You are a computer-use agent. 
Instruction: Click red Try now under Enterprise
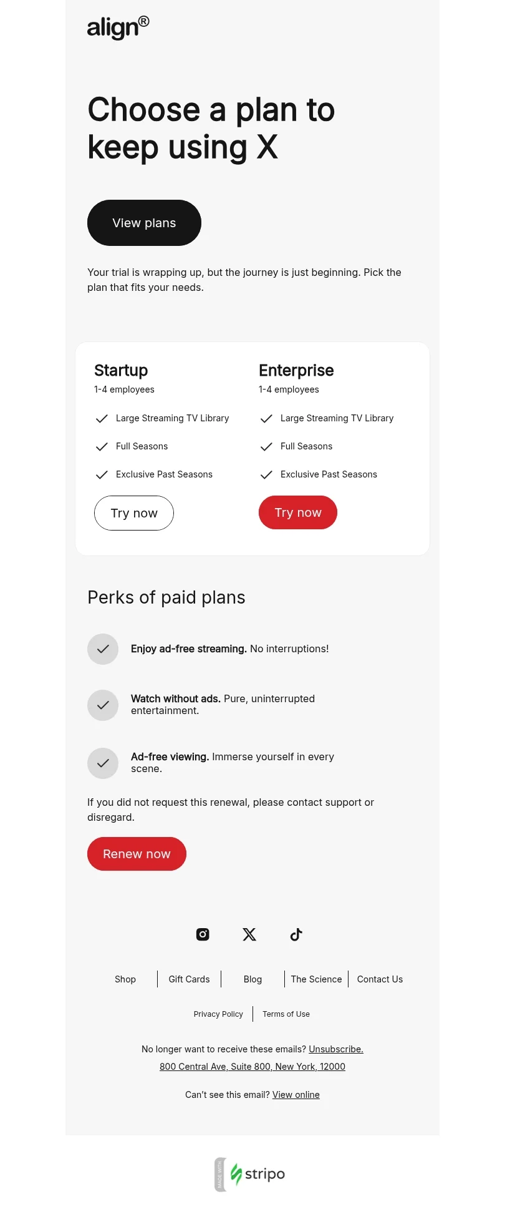pos(298,512)
